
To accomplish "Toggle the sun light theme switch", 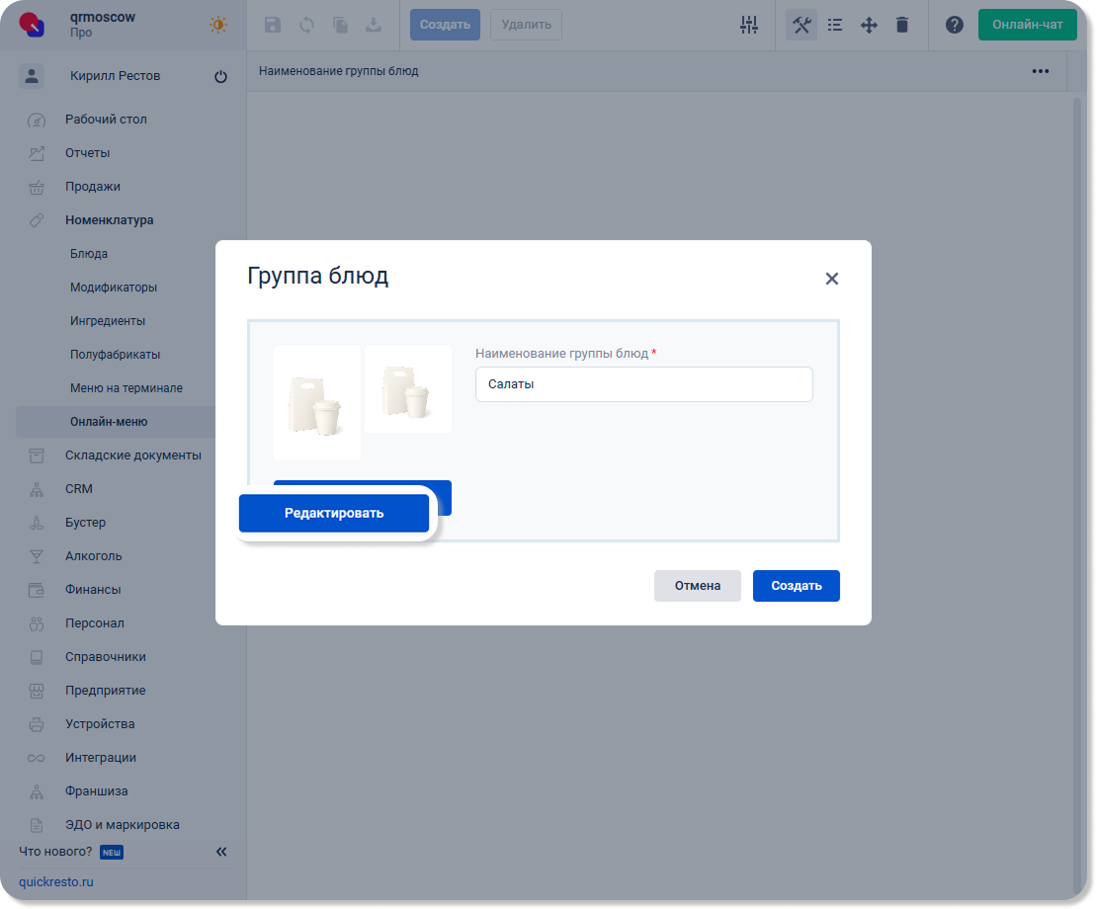I will point(218,25).
